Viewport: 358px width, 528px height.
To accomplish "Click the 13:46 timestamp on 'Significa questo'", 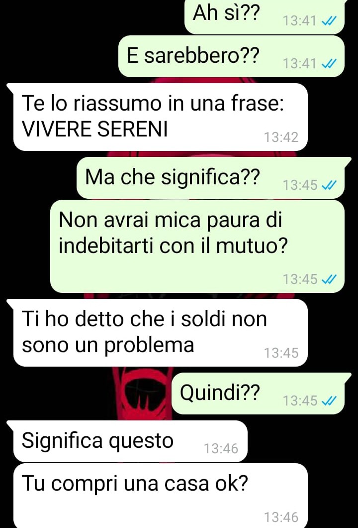I will point(221,448).
